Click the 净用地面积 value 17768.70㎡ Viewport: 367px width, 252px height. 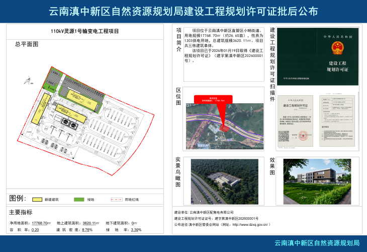41,223
